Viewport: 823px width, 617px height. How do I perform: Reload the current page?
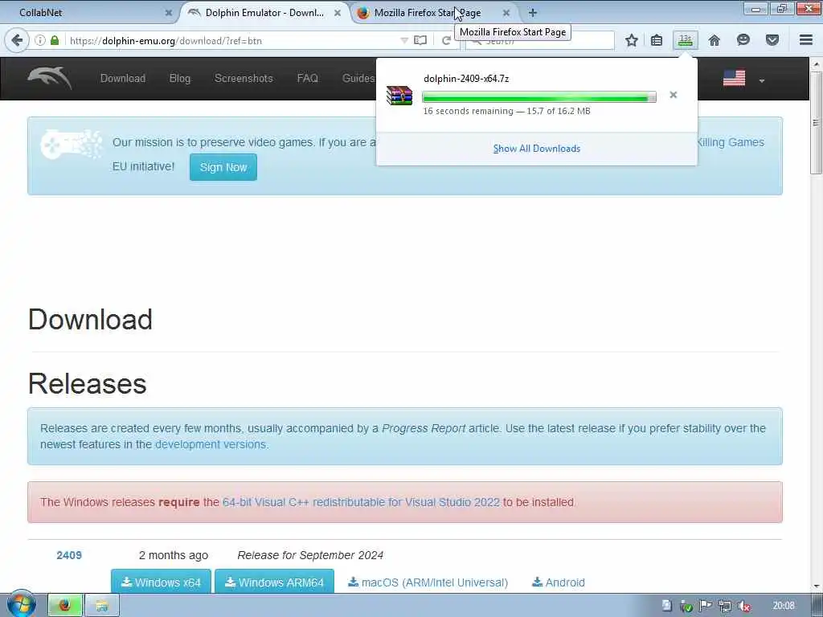pos(446,40)
